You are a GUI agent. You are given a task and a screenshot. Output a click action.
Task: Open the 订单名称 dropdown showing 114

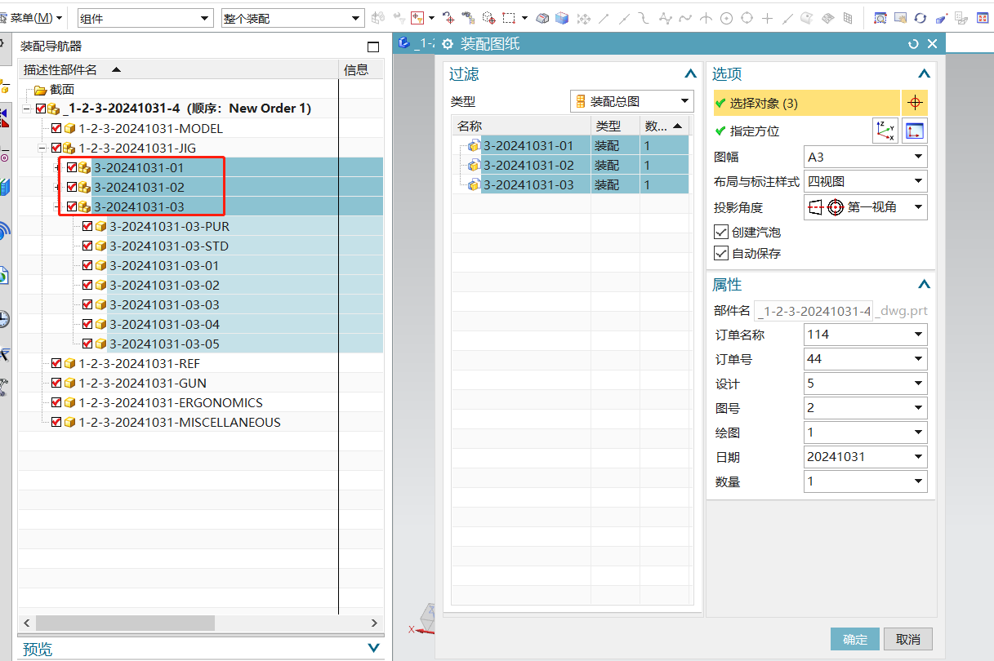(x=866, y=334)
